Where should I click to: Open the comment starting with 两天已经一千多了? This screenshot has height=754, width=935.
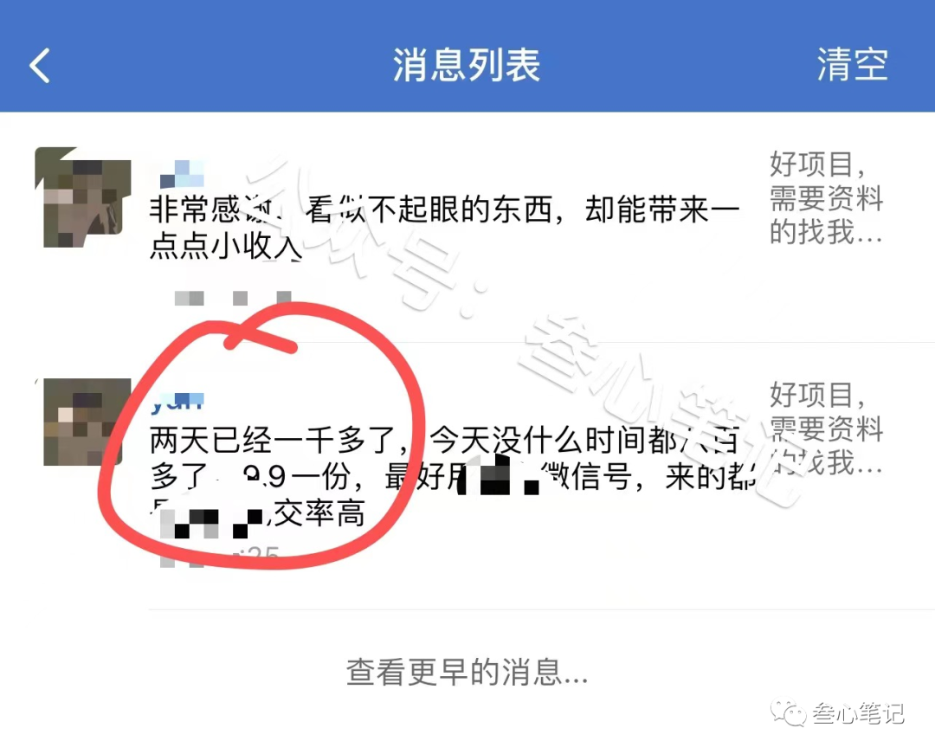click(452, 478)
